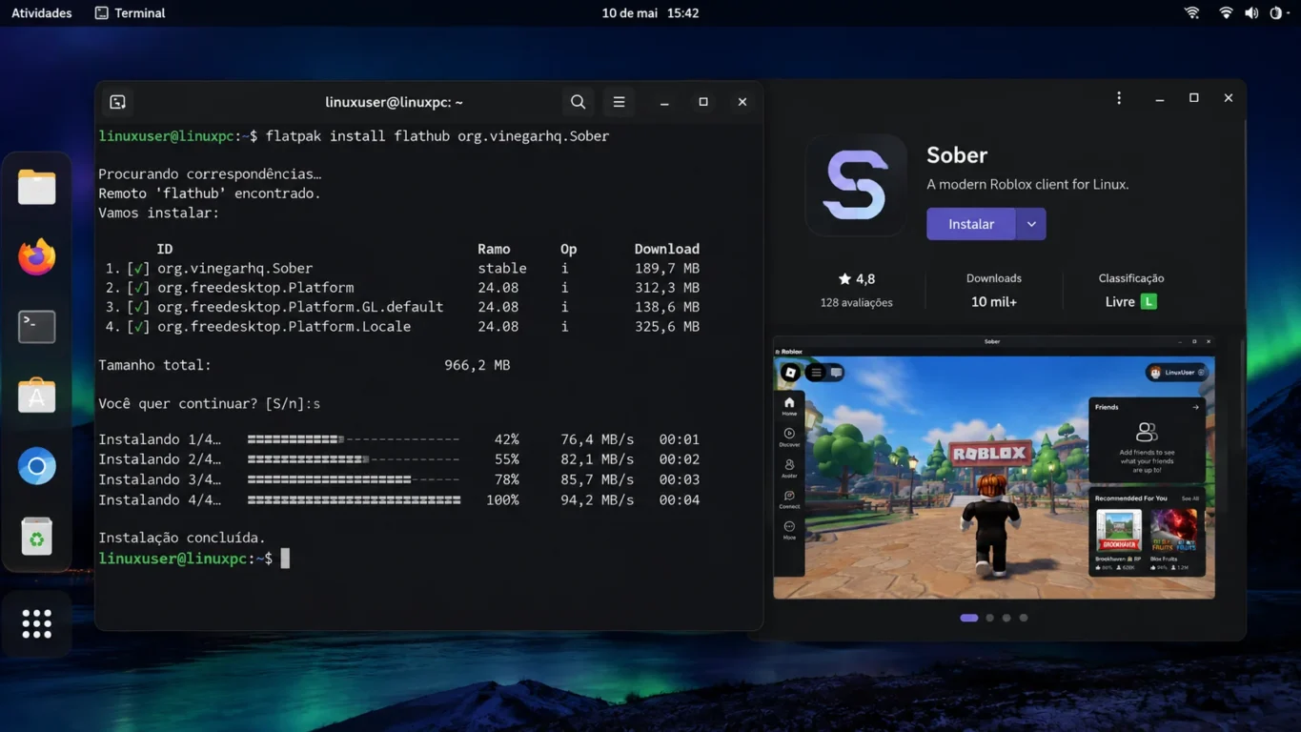
Task: Click the 966,2 MB total size
Action: coord(478,365)
